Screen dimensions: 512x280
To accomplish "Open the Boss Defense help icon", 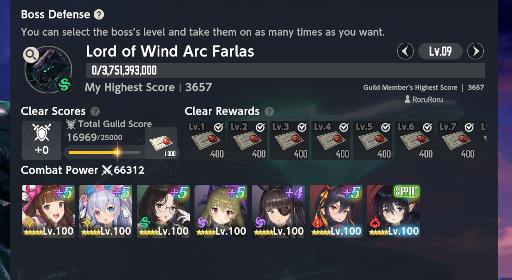I will [98, 14].
